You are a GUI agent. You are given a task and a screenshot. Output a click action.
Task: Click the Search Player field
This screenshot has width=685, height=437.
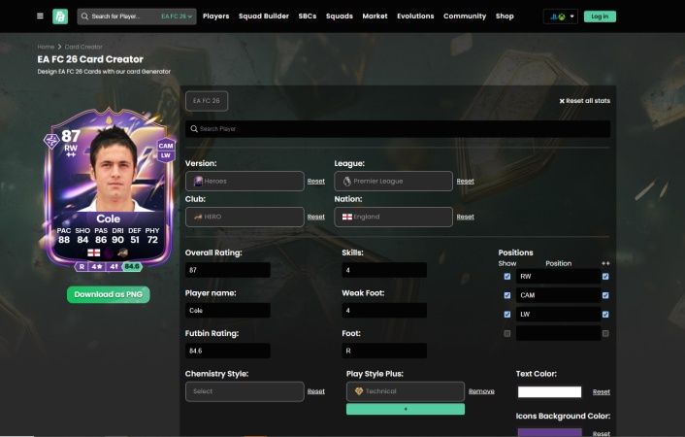click(x=398, y=129)
